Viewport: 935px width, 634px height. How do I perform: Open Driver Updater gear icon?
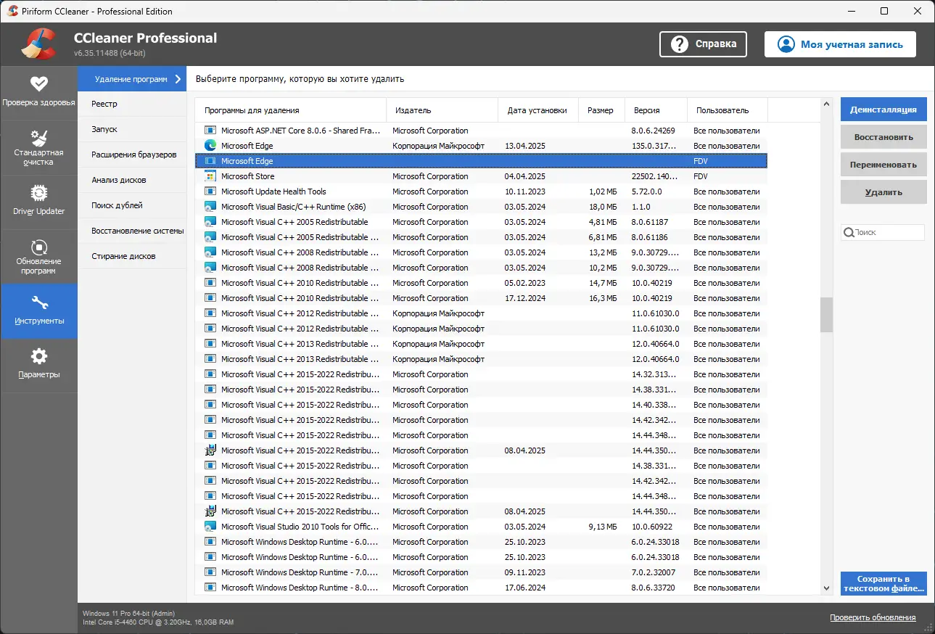click(x=38, y=193)
